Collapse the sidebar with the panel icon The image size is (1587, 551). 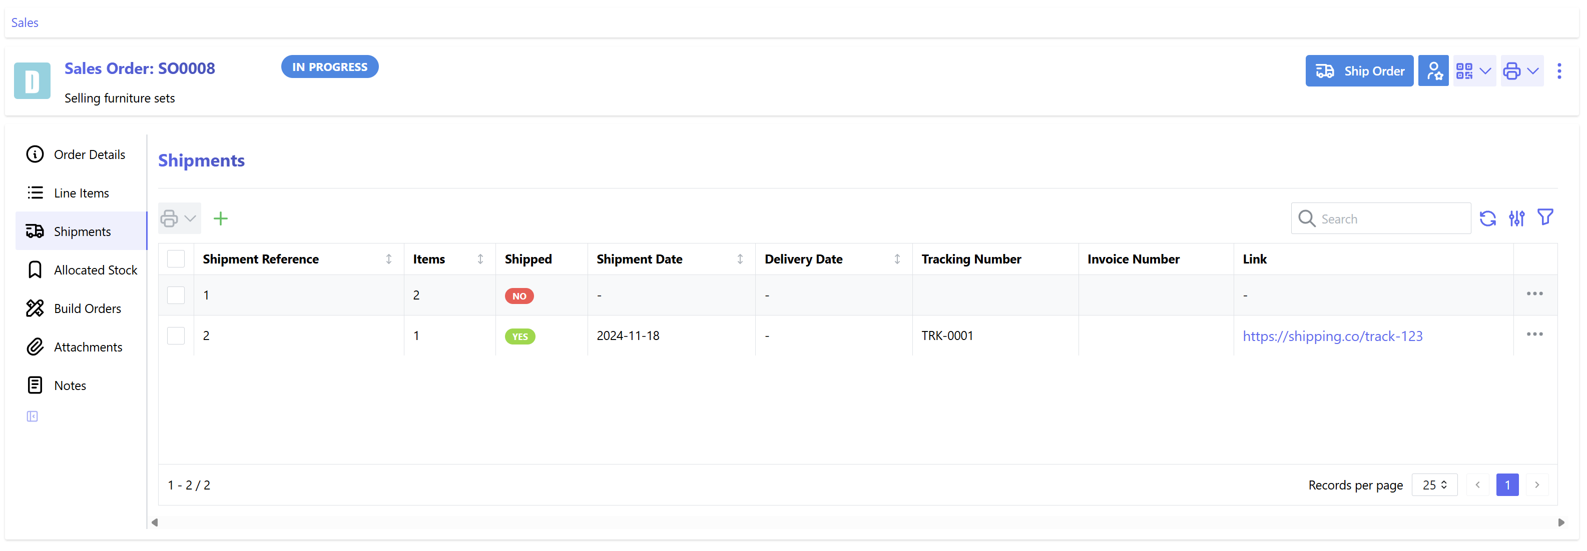pos(32,415)
